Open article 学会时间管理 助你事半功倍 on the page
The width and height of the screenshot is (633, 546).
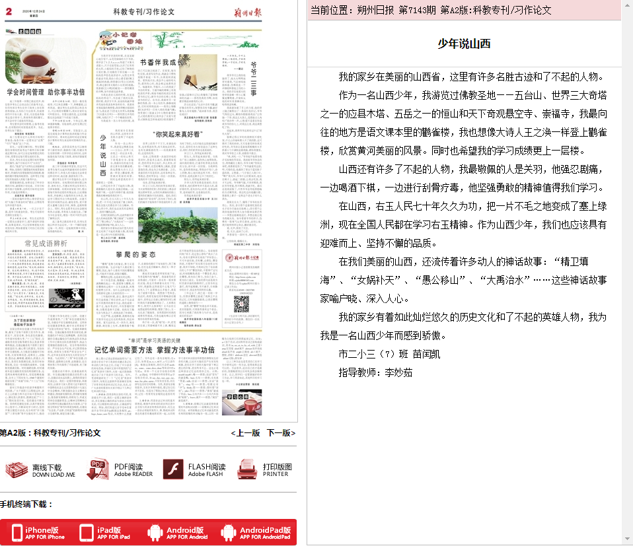coord(46,92)
